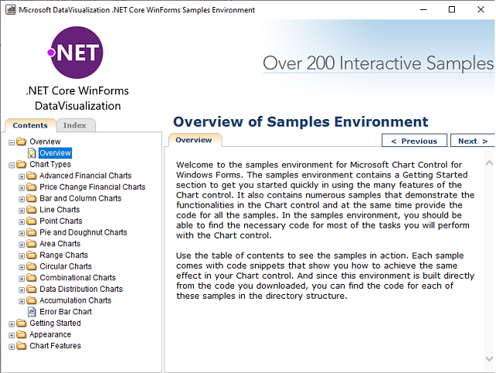The image size is (496, 373).
Task: Click the Data Distribution Charts folder icon
Action: pos(31,289)
